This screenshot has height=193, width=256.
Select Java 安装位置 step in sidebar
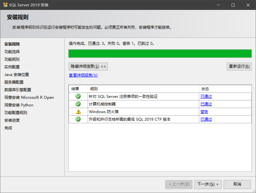coord(17,75)
